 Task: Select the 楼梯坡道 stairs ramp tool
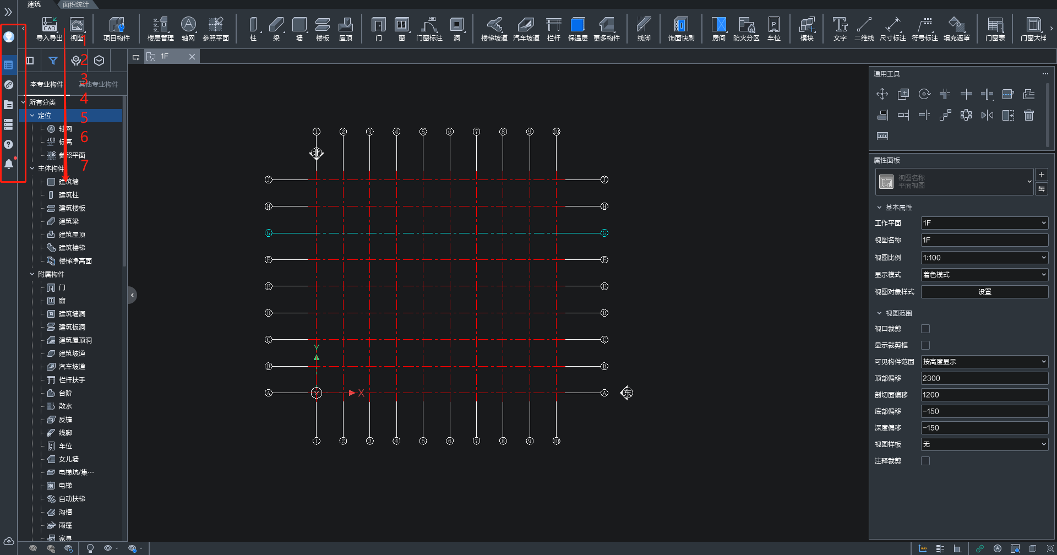[x=494, y=29]
